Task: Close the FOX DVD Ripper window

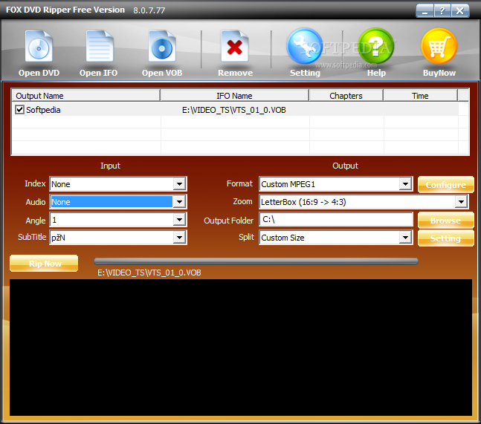Action: [x=460, y=11]
